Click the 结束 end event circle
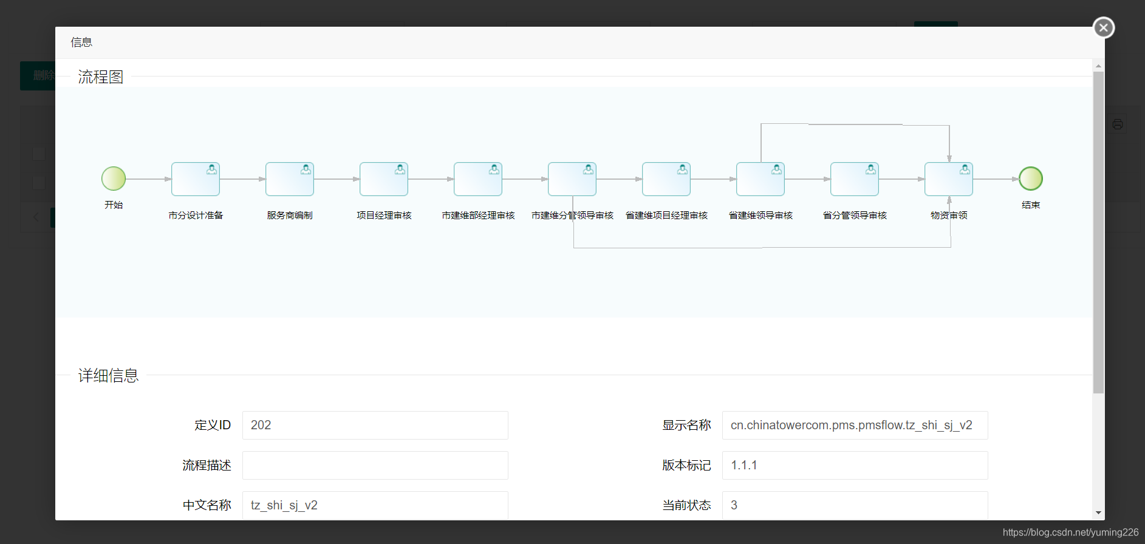 [1031, 178]
